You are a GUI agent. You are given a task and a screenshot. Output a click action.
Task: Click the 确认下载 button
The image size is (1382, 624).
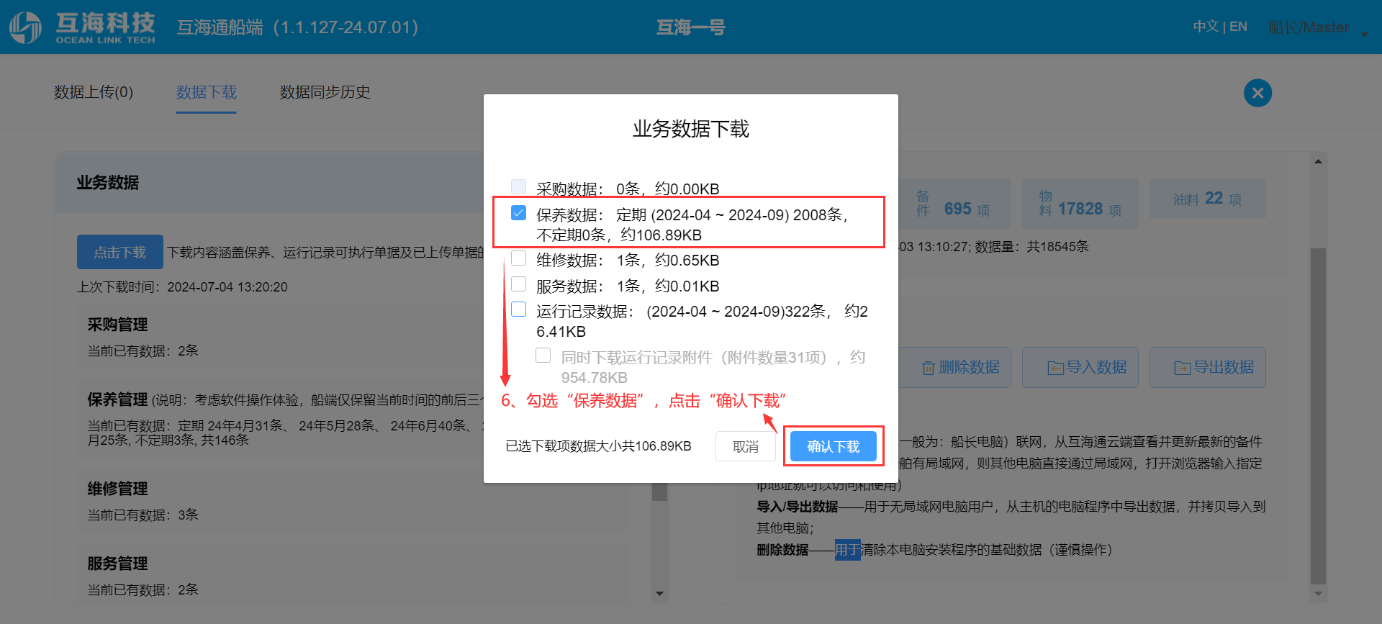click(x=834, y=446)
